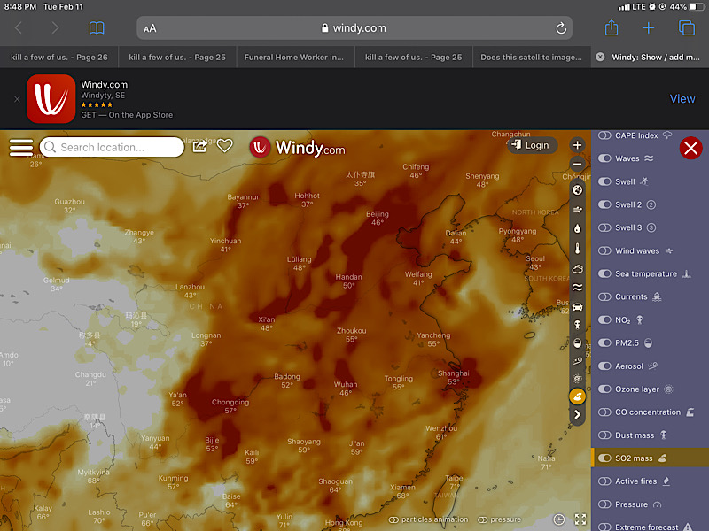Share the current map view
Image resolution: width=709 pixels, height=531 pixels.
[200, 146]
